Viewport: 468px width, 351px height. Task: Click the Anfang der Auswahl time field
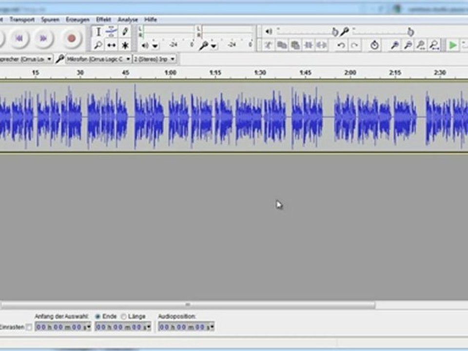pyautogui.click(x=63, y=327)
